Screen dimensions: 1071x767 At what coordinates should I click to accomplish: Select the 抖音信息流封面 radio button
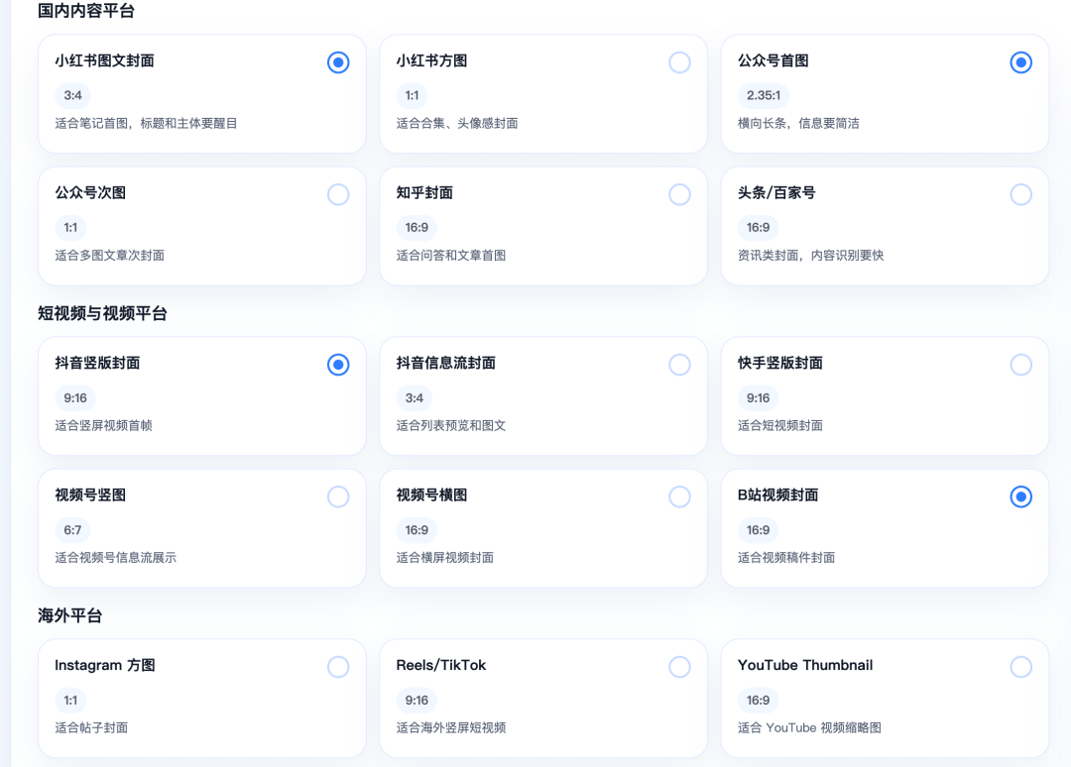679,365
